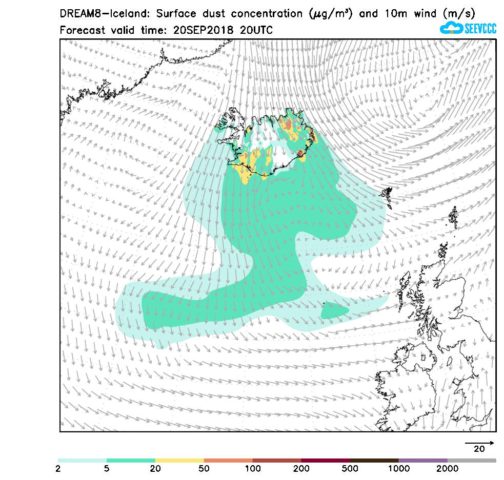Select the brick red colorbar segment
Screen dimensions: 504x480
click(x=277, y=461)
